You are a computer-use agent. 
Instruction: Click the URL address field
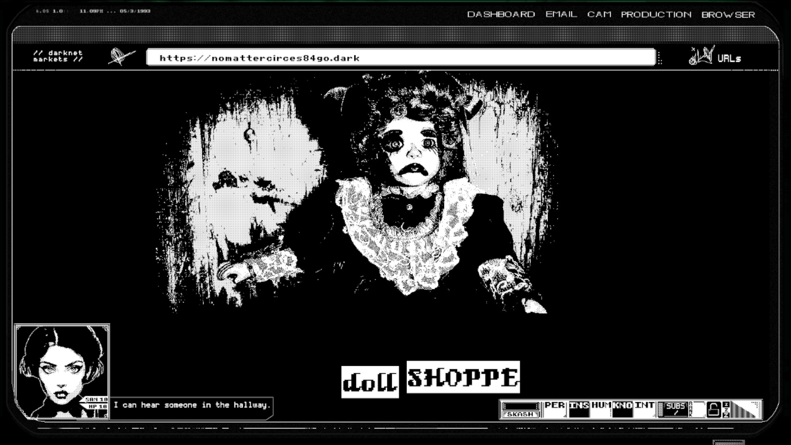coord(400,58)
